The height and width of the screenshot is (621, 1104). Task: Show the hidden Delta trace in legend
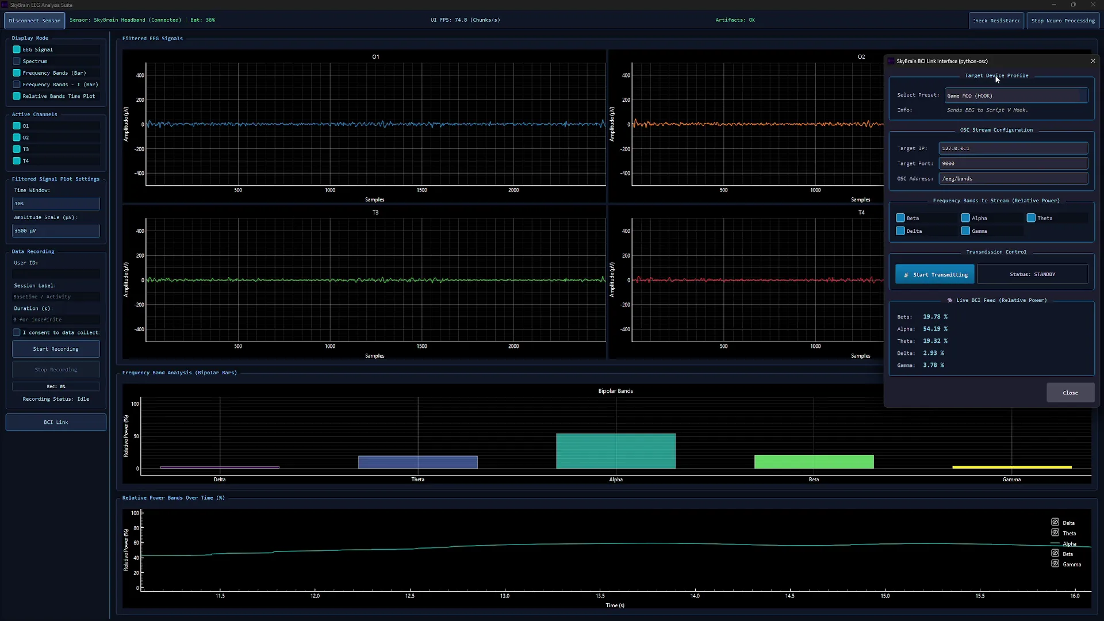1055,522
